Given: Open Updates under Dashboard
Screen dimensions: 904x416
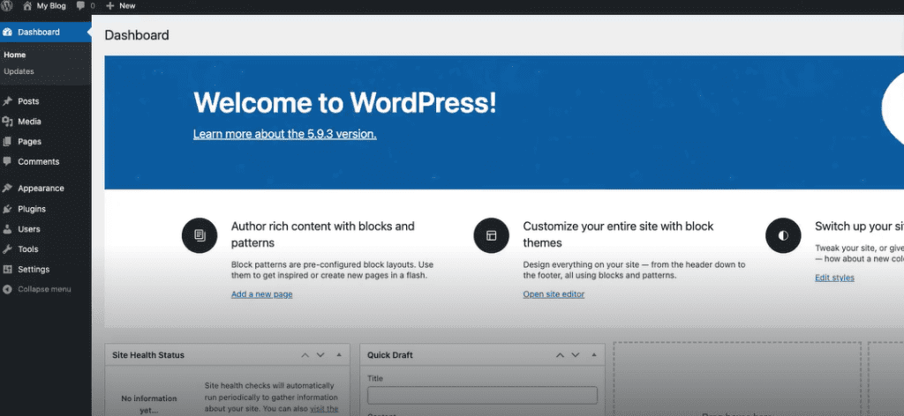Looking at the screenshot, I should tap(19, 71).
